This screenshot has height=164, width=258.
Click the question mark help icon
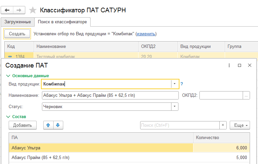click(x=182, y=84)
